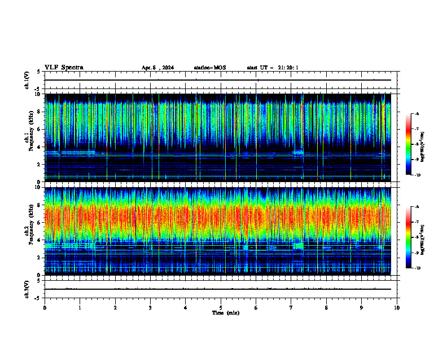The image size is (447, 345).
Task: Click the "-6" label on ch.1 color scale
Action: pos(417,113)
